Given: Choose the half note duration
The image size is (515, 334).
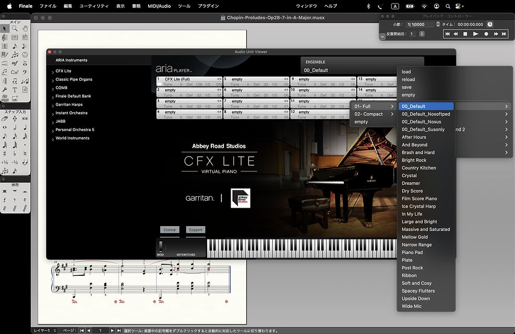Looking at the screenshot, I should tap(15, 127).
